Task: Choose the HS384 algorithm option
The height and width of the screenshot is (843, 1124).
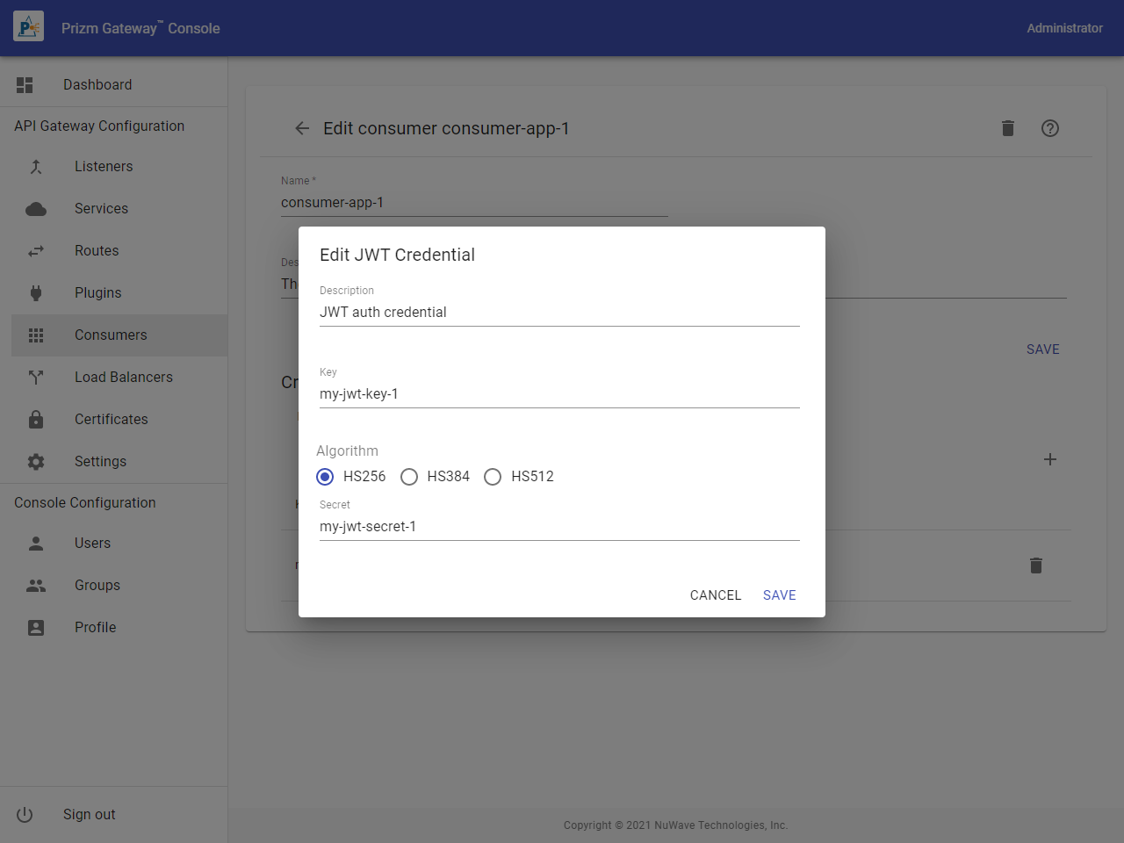Action: click(x=409, y=477)
